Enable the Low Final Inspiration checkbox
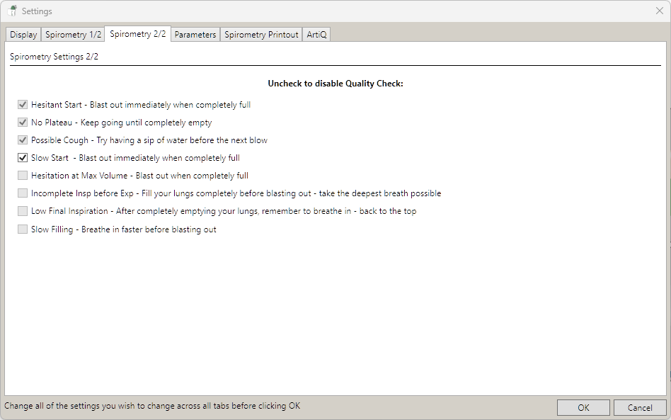The width and height of the screenshot is (671, 420). click(23, 211)
